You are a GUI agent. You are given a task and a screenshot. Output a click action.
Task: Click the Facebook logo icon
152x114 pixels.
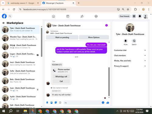[x=4, y=16]
